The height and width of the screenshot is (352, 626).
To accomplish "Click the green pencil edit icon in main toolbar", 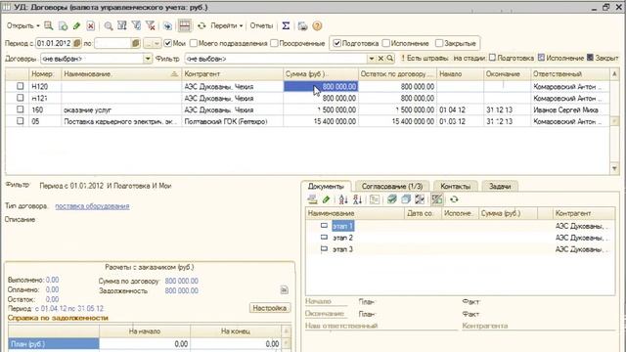I will (76, 26).
